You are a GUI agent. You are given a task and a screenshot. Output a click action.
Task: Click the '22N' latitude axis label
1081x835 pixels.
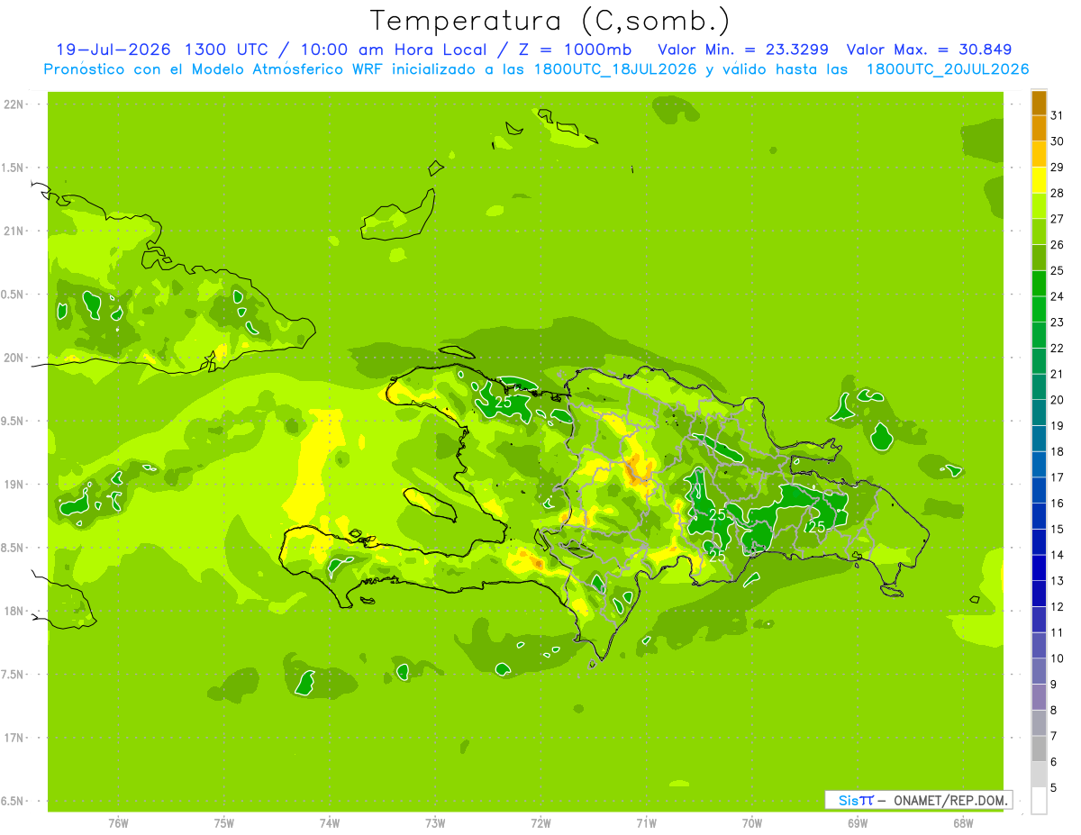pos(14,104)
